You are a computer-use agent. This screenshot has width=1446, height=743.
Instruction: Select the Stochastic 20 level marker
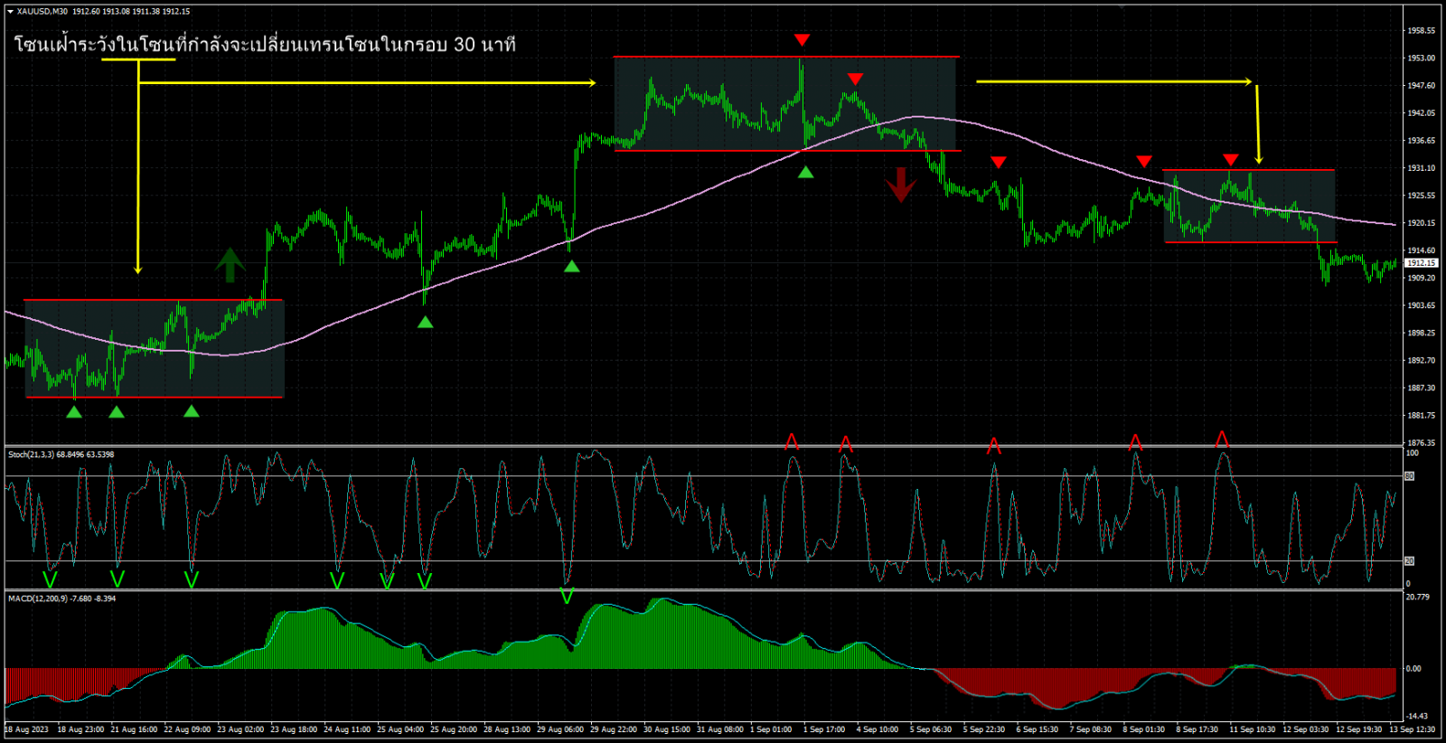1409,561
